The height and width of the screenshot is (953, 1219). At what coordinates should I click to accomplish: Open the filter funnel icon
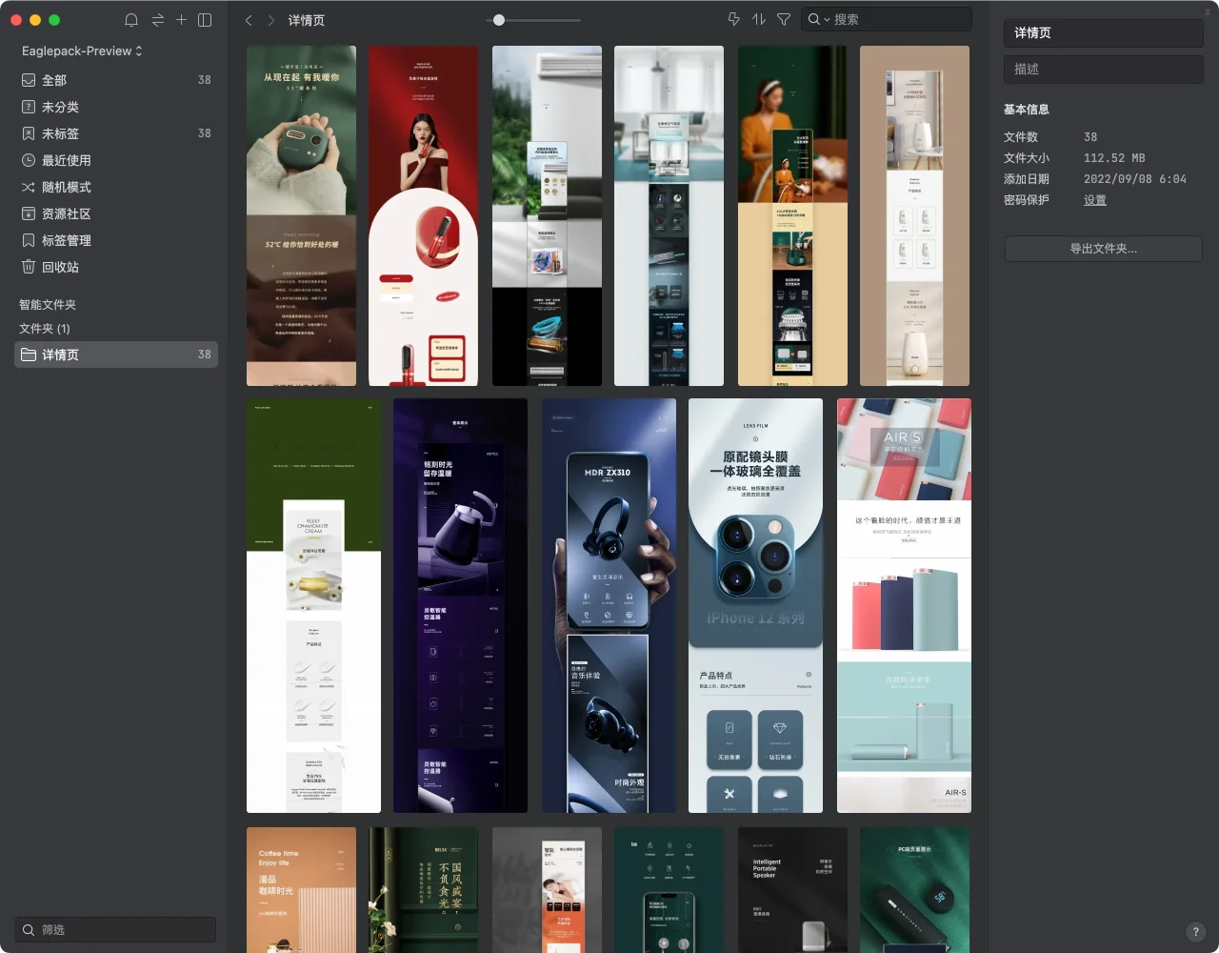[x=784, y=19]
